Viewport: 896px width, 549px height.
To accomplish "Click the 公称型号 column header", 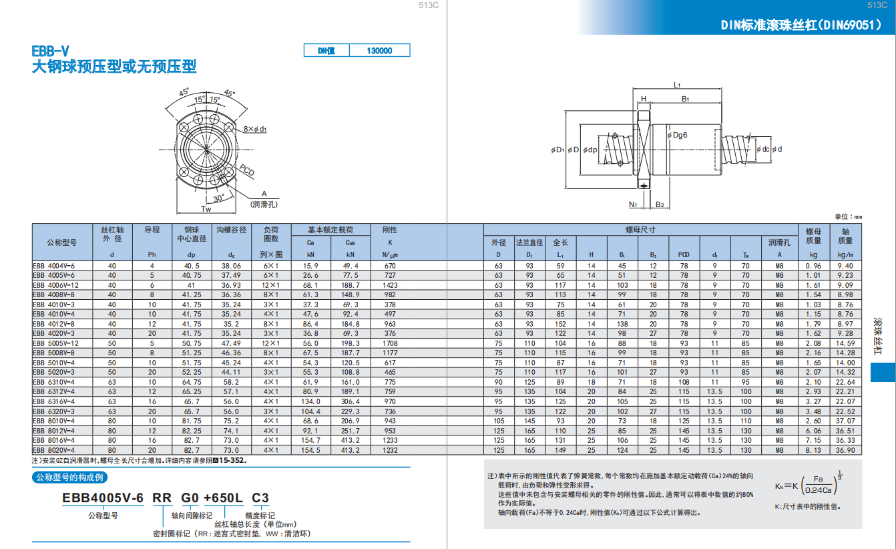I will [x=61, y=242].
